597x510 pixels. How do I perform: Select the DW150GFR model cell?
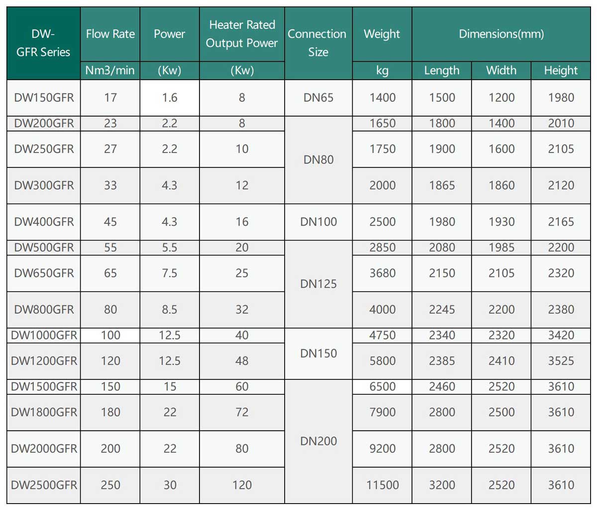point(42,98)
